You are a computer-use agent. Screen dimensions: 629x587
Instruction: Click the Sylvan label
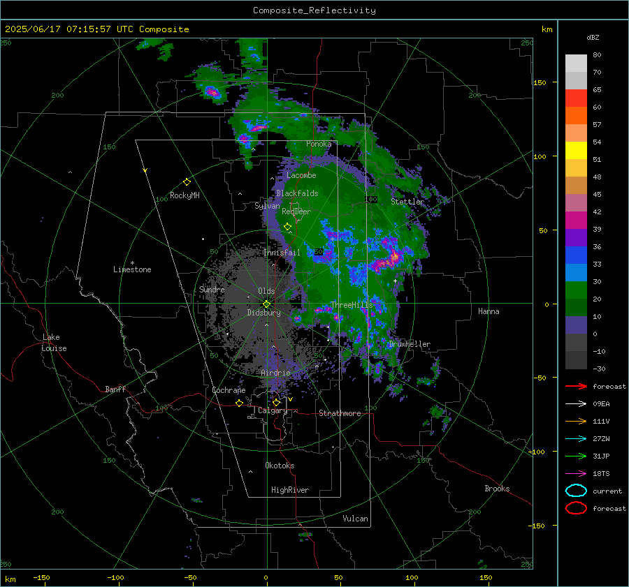[x=267, y=206]
